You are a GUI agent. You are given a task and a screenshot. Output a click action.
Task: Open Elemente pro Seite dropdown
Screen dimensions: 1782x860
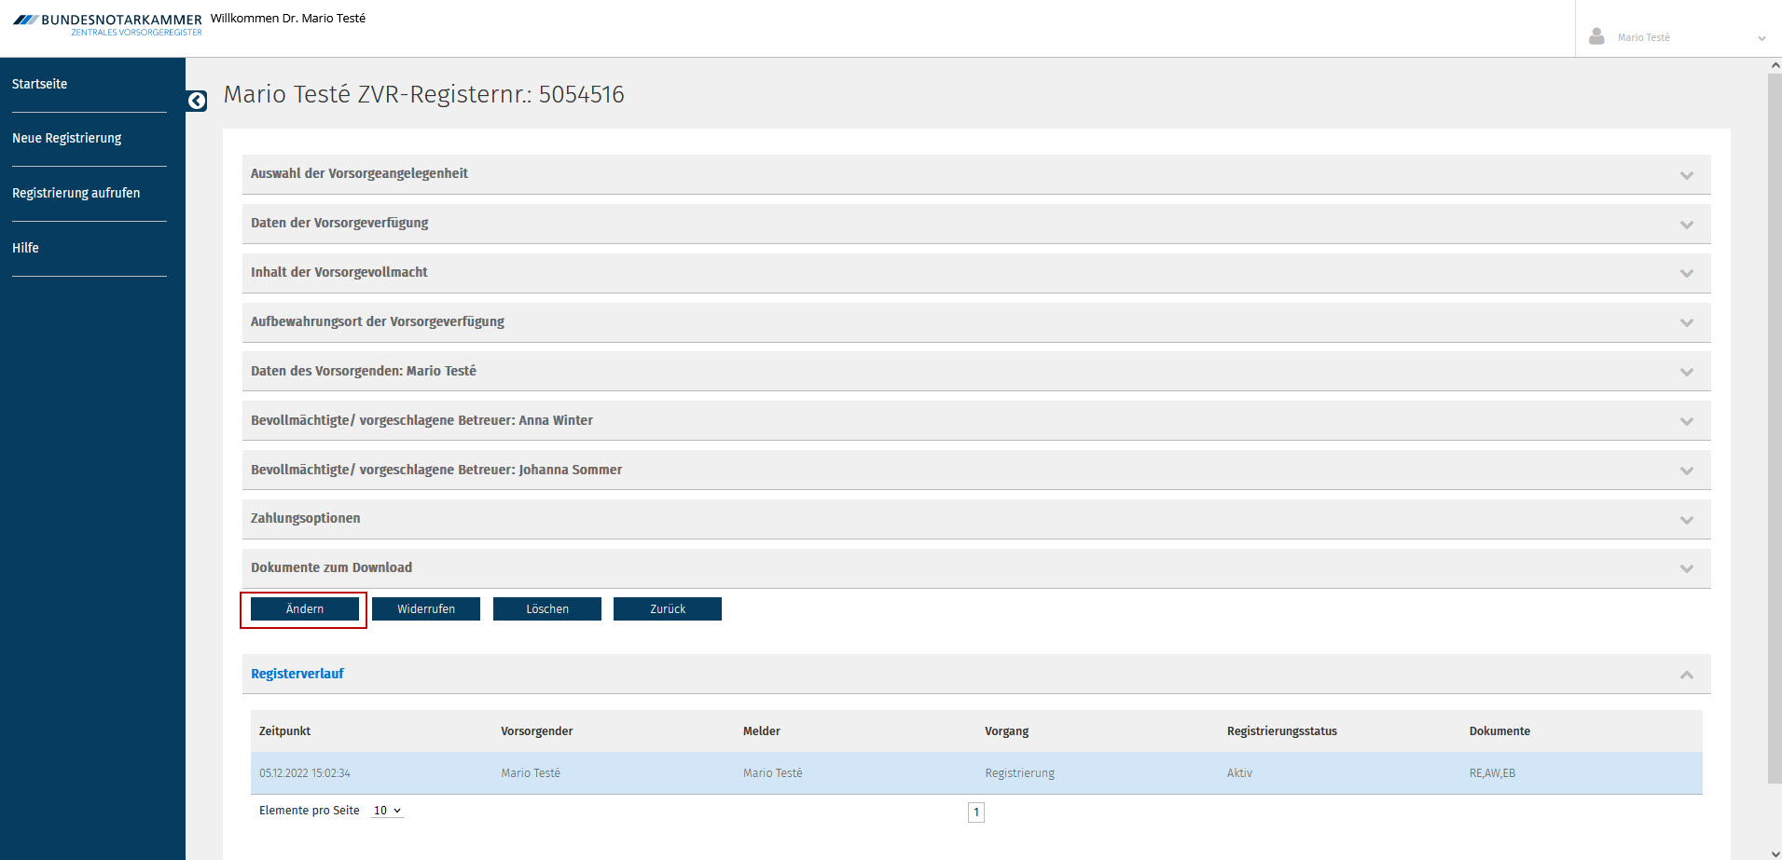click(x=387, y=811)
